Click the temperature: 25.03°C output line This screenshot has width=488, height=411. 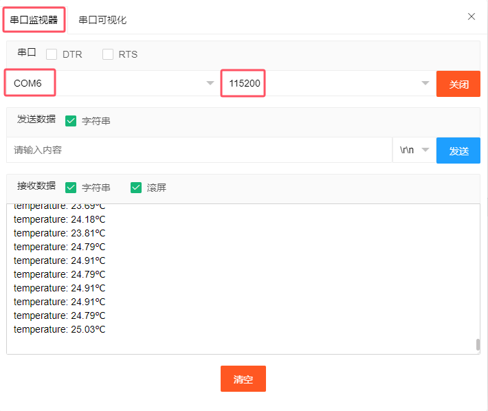(x=60, y=329)
